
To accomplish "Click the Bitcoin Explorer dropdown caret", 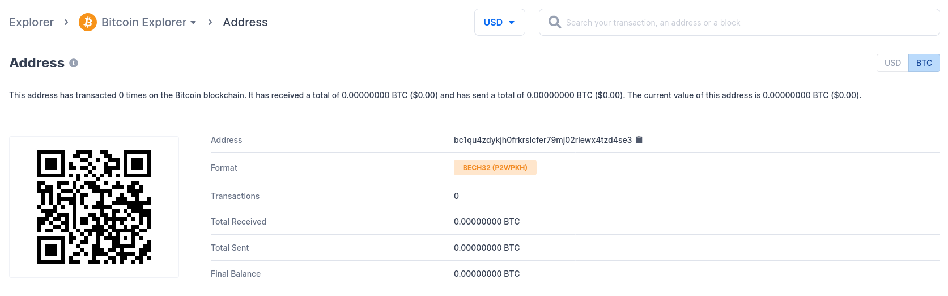I will [x=193, y=23].
